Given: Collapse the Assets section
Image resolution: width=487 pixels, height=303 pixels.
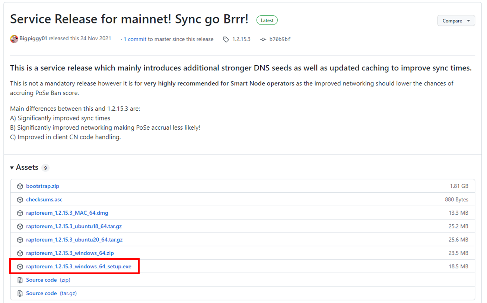Looking at the screenshot, I should point(24,167).
